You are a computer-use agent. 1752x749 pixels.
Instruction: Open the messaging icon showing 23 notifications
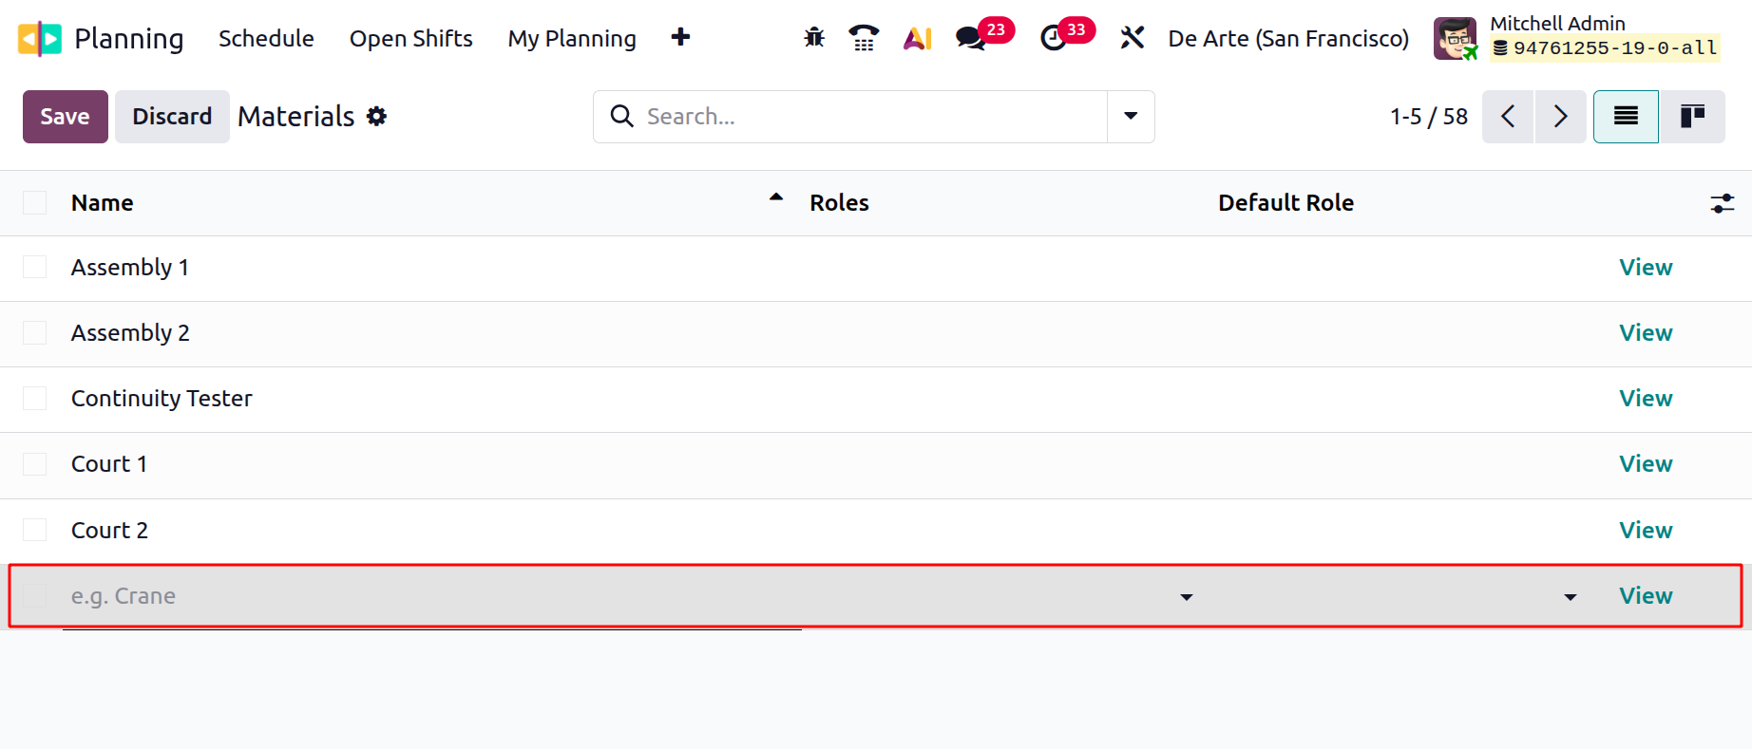[x=971, y=40]
